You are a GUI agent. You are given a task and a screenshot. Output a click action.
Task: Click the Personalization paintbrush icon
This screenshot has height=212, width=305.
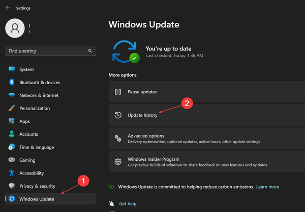pos(11,108)
